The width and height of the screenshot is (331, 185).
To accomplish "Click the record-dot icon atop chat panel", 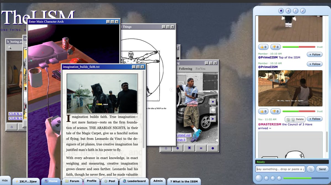I will [281, 11].
